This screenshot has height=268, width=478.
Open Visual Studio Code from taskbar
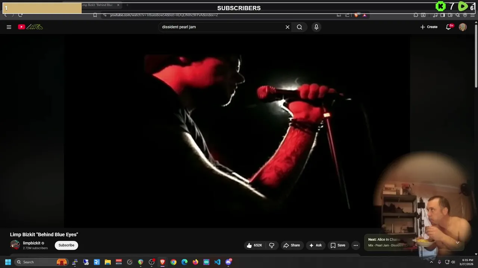tap(217, 262)
